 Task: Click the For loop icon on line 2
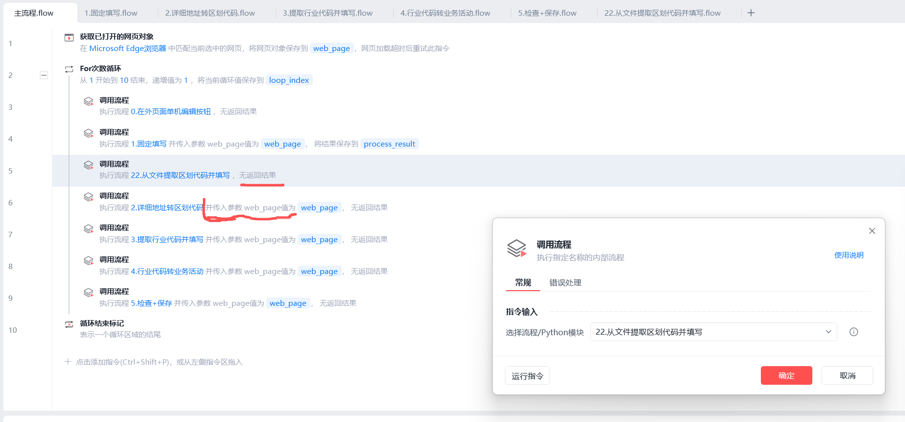click(69, 69)
